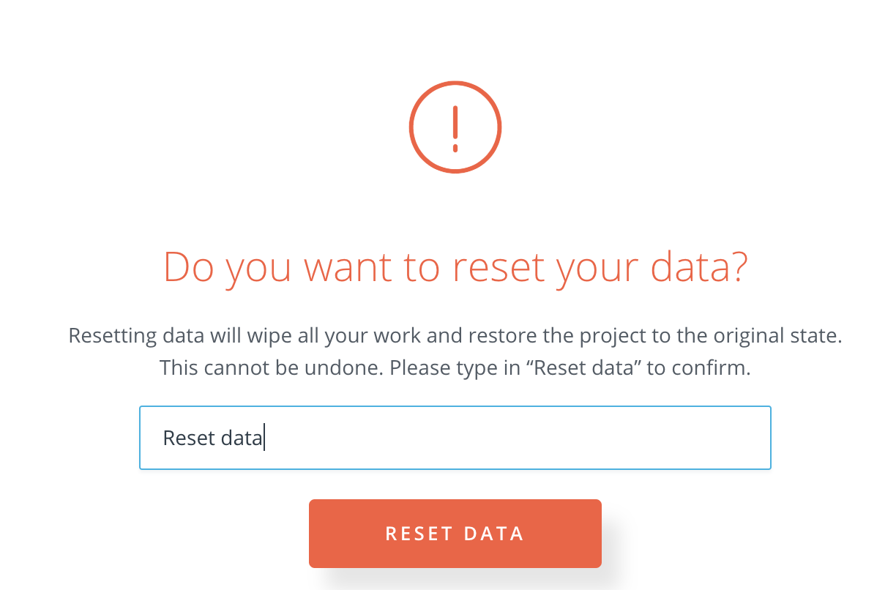
Task: Click the word "DATA" on the orange button
Action: click(494, 534)
